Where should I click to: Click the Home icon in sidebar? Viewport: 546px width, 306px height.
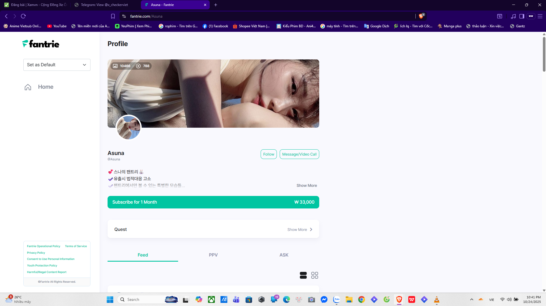point(28,87)
